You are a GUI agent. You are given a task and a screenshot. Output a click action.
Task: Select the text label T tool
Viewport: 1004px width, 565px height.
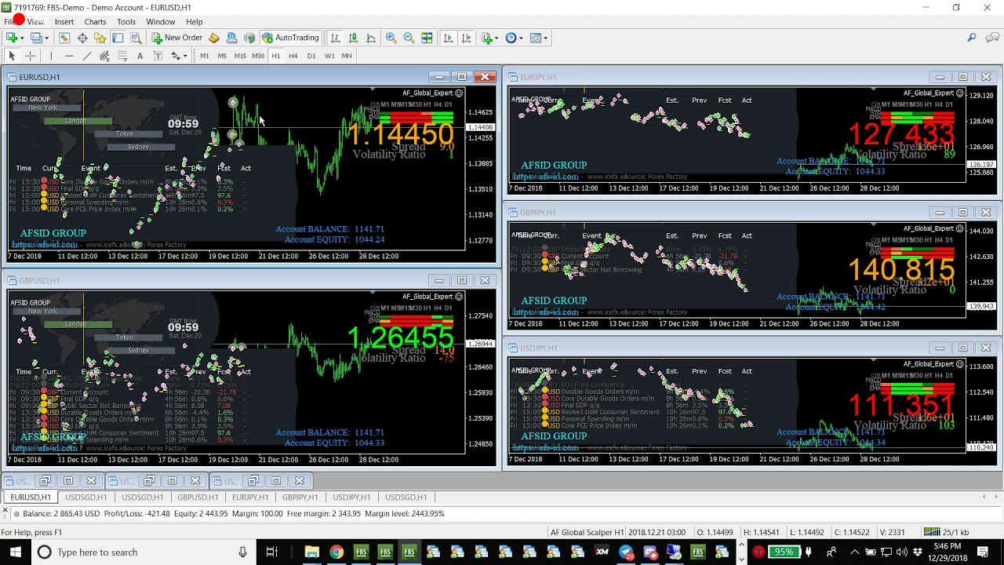point(158,56)
